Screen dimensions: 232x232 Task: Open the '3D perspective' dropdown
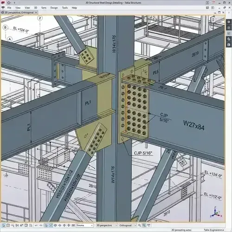tap(107, 226)
